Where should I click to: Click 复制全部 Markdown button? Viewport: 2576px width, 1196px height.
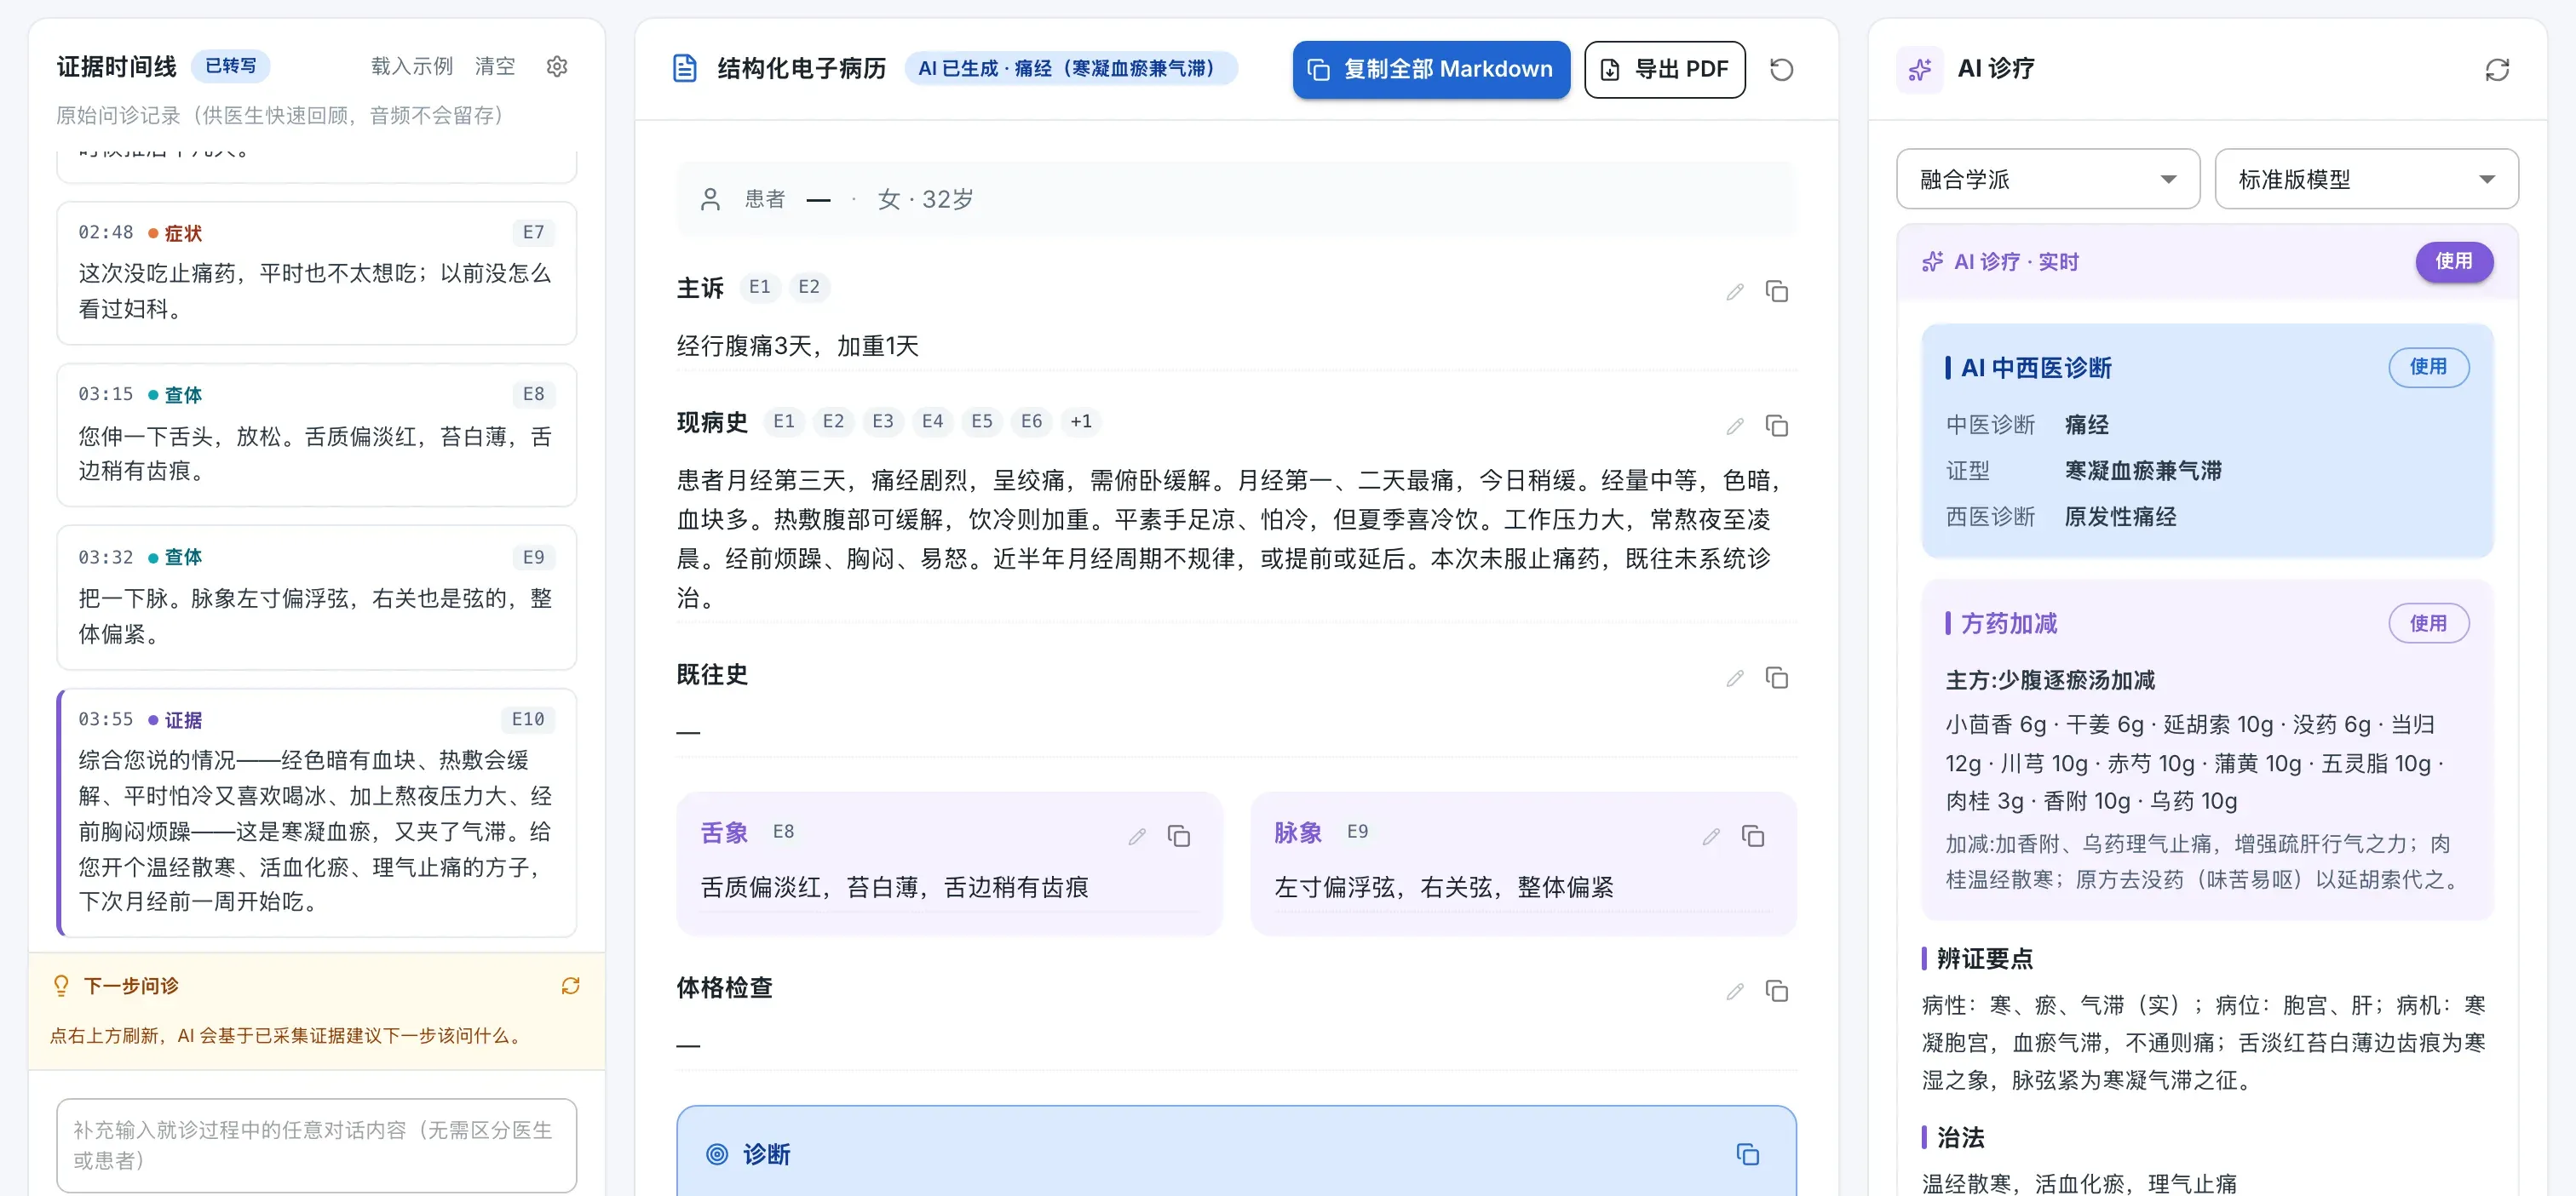tap(1430, 69)
